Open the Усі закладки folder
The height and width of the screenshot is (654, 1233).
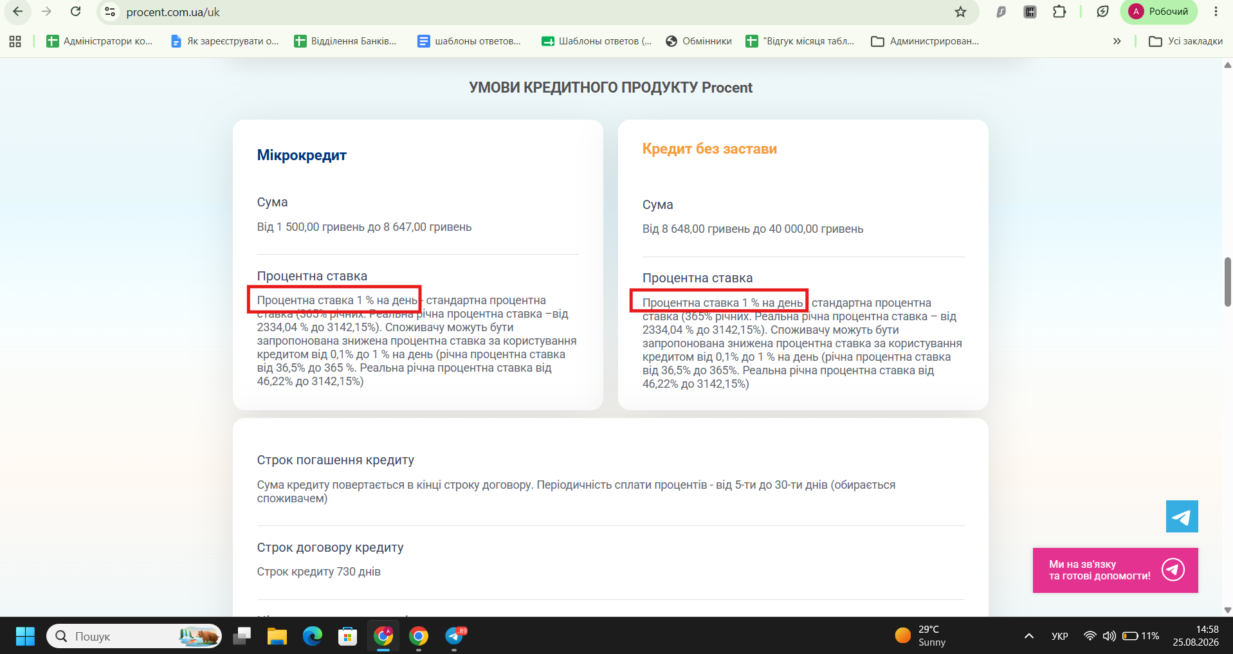1186,41
